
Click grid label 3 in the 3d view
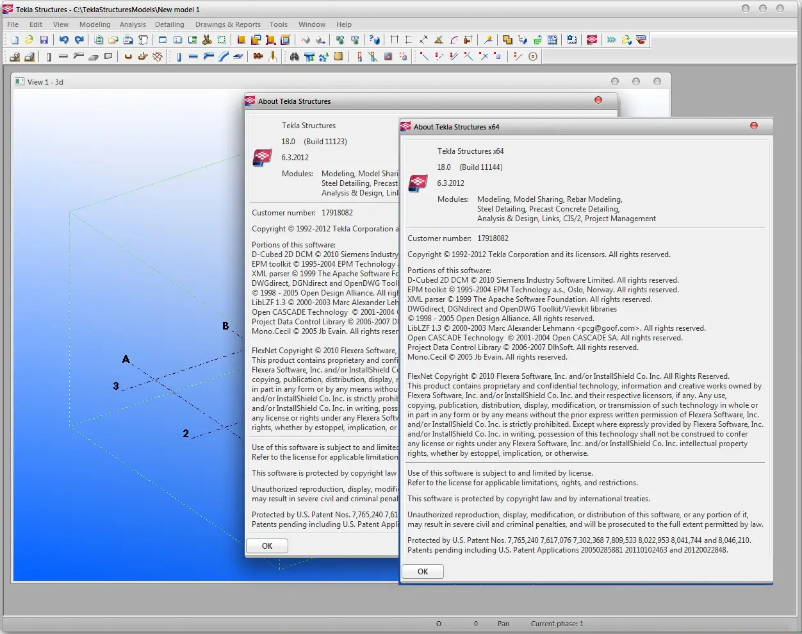pyautogui.click(x=116, y=386)
